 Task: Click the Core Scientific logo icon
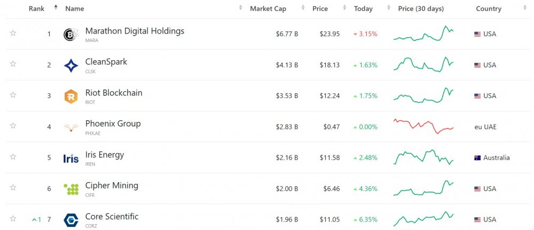pyautogui.click(x=71, y=220)
